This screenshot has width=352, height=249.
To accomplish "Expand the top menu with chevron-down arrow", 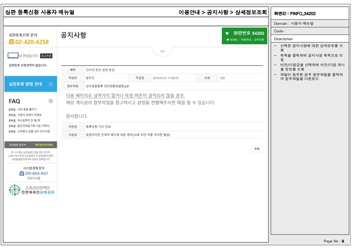I will (162, 51).
